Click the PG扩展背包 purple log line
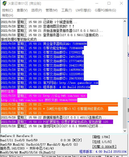The height and width of the screenshot is (157, 129). tap(57, 122)
